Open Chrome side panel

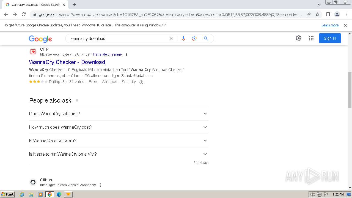328,14
